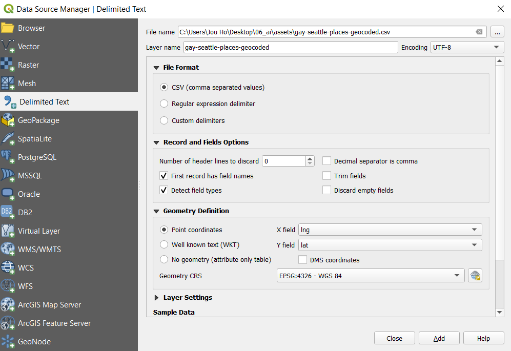Click the header lines spinner up arrow
511x351 pixels.
point(310,158)
